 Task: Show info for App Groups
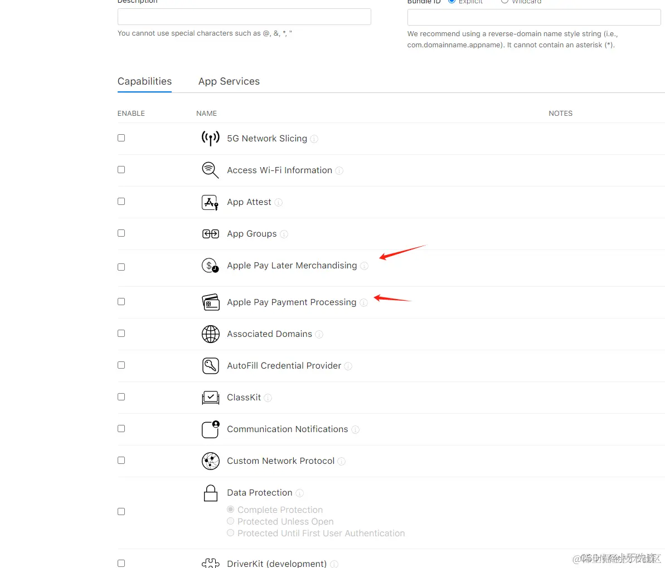[x=284, y=234]
